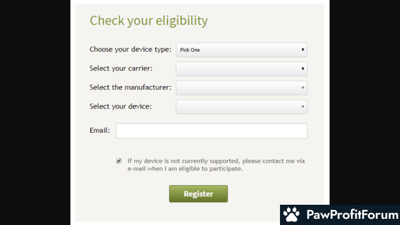Click the arrow icon of device dropdown
Viewport: 400px width, 225px height.
pyautogui.click(x=303, y=107)
